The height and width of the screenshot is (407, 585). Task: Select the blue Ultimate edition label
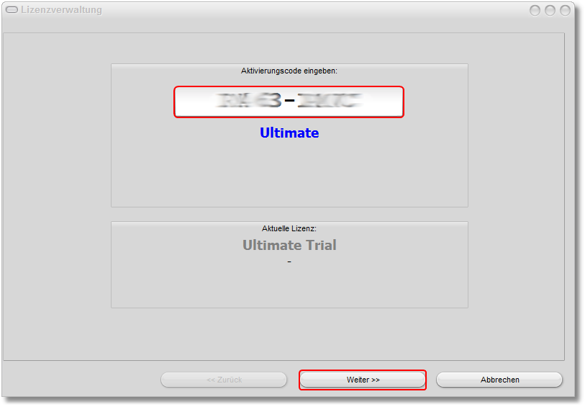[289, 133]
